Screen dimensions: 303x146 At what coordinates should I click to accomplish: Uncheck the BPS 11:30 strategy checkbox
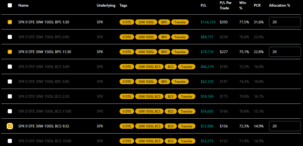[10, 52]
